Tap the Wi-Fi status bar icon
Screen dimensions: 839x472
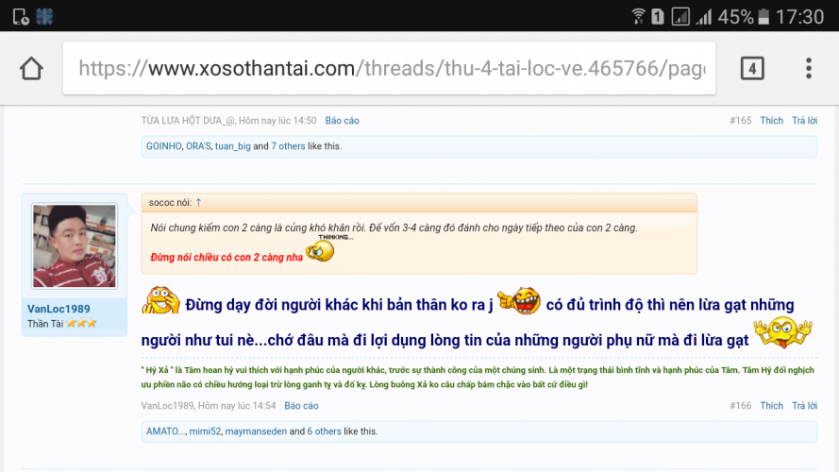(x=639, y=16)
